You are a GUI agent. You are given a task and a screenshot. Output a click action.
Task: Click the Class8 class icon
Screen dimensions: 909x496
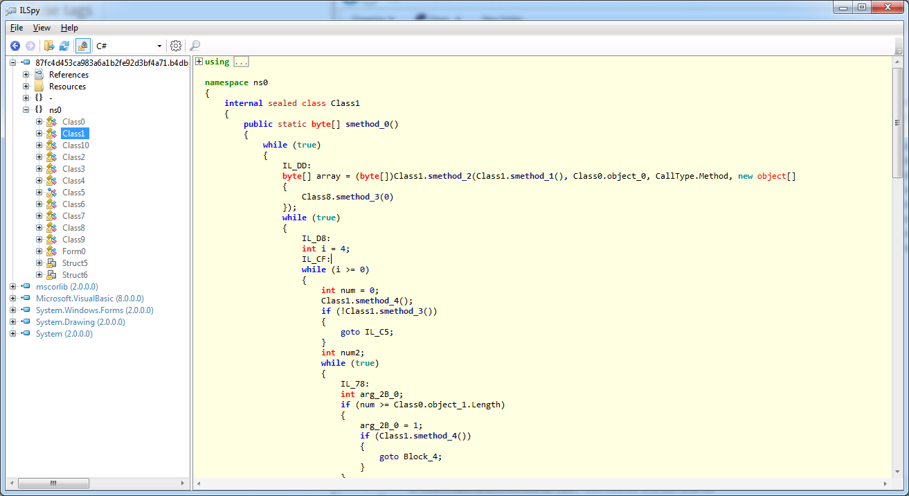click(x=51, y=228)
